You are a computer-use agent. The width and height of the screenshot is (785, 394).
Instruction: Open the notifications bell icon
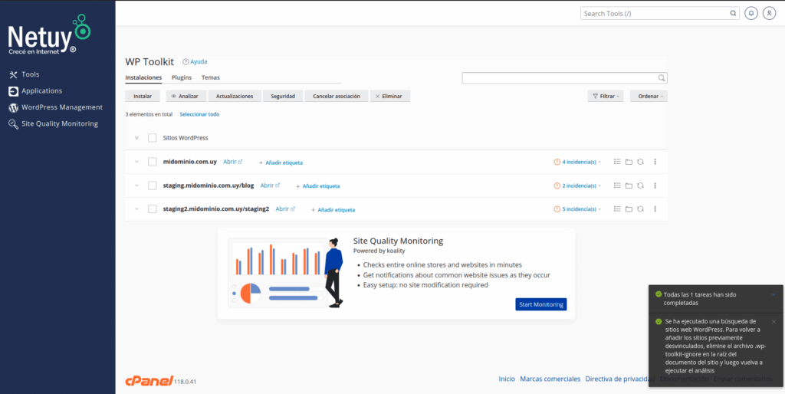pyautogui.click(x=751, y=14)
